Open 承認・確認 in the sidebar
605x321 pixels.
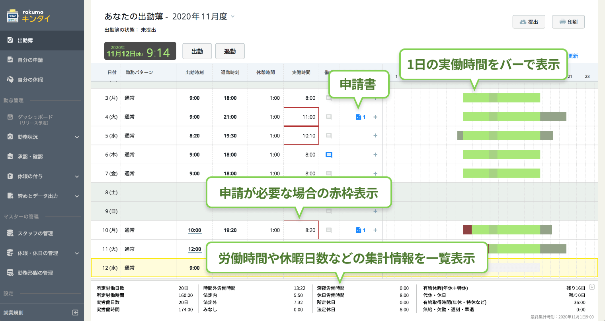pyautogui.click(x=42, y=157)
